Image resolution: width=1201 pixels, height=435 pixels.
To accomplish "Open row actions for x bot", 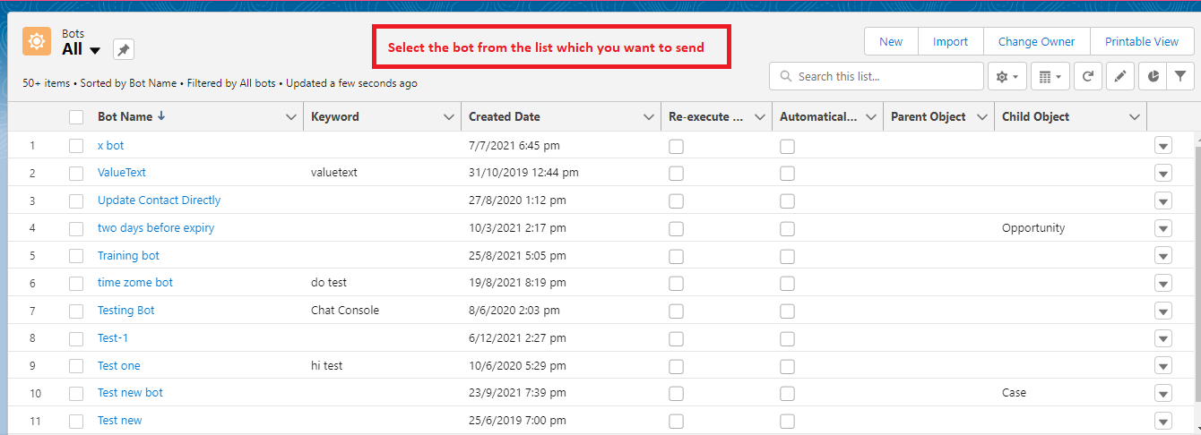I will click(1163, 146).
